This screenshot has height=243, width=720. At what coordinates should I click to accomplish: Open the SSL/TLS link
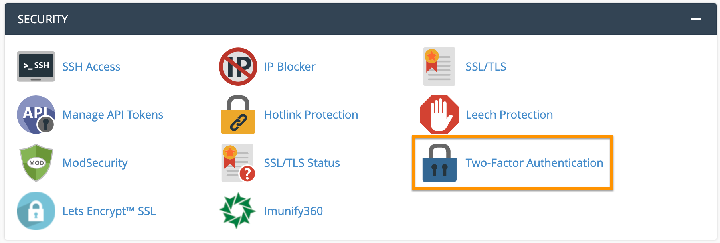485,67
